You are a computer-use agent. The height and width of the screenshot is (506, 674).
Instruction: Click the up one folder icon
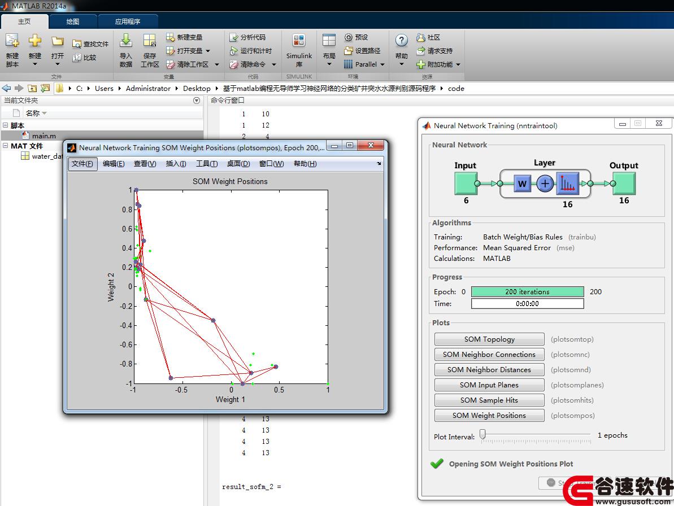(x=32, y=88)
